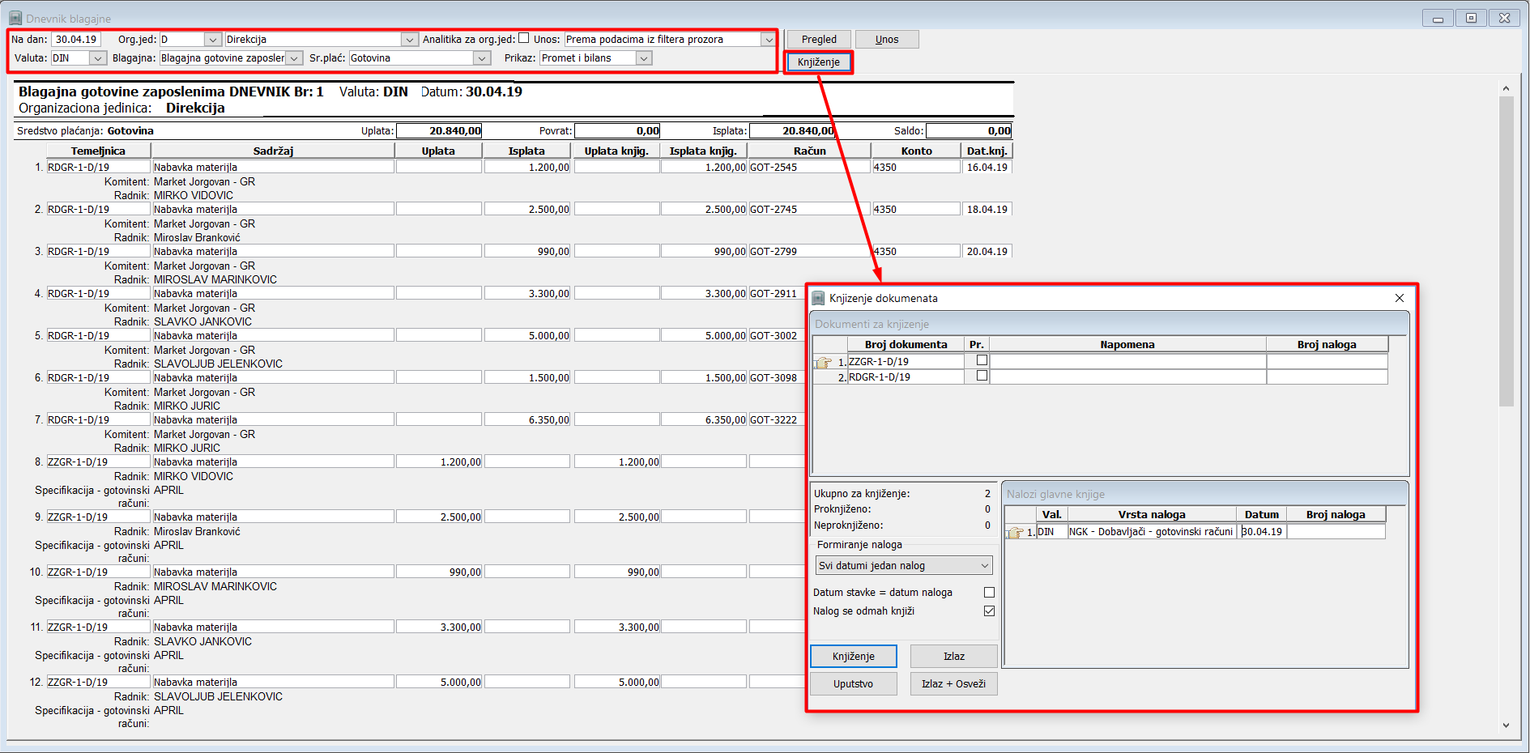
Task: Click the Unos button
Action: click(887, 40)
